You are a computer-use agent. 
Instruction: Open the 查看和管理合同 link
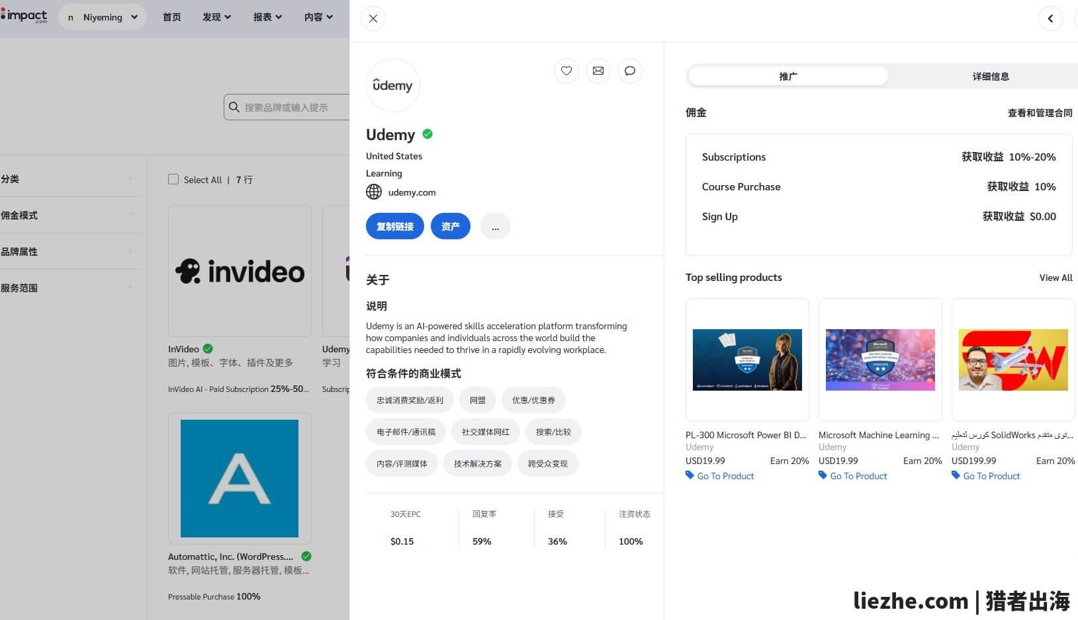[x=1040, y=113]
